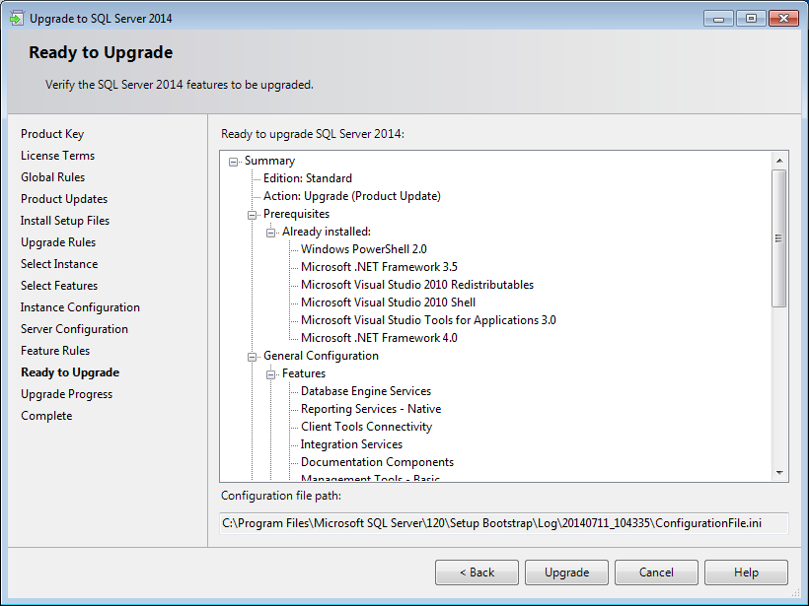Select 'Windows PowerShell 2.0' in the tree
The width and height of the screenshot is (809, 606).
(x=364, y=249)
